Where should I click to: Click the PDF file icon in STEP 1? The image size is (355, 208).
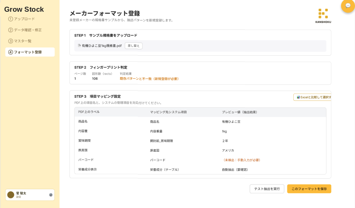(79, 46)
